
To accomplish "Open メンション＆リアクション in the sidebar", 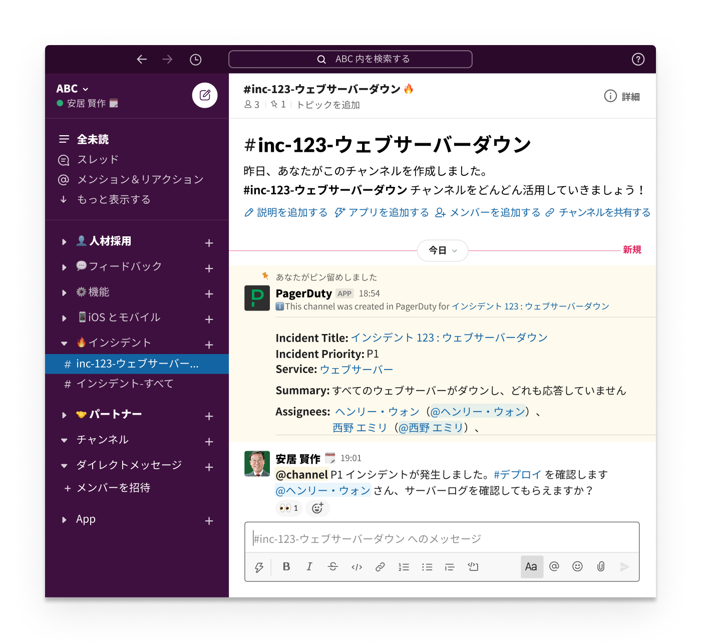I will (x=140, y=179).
